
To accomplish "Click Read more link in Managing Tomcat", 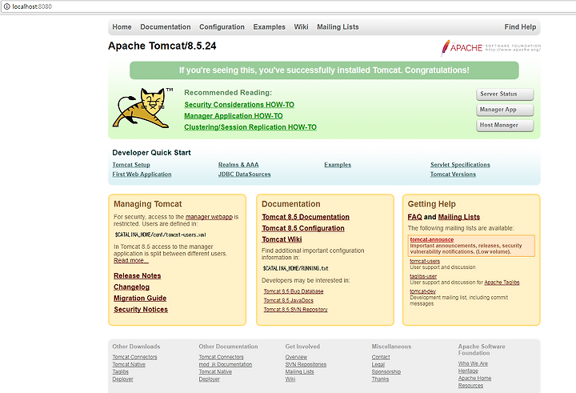I will [x=131, y=261].
